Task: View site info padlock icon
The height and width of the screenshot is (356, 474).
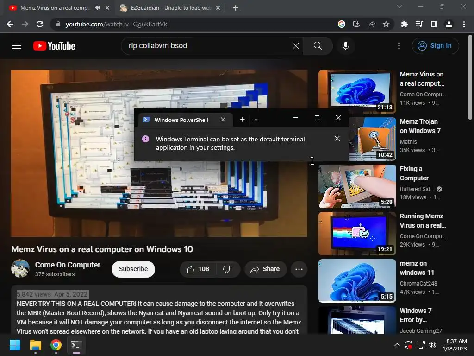Action: coord(58,24)
